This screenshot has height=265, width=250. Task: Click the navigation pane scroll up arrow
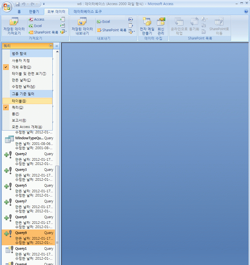57,52
